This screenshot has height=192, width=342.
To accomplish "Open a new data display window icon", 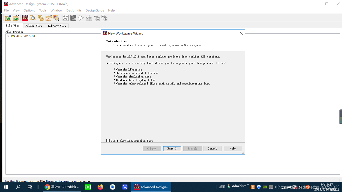I will point(89,18).
